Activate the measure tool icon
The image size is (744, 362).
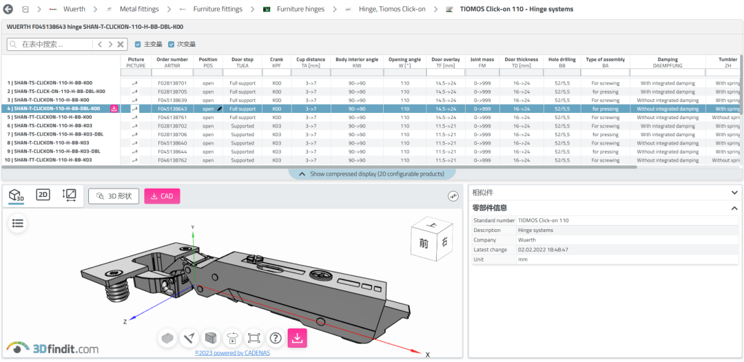pyautogui.click(x=188, y=338)
